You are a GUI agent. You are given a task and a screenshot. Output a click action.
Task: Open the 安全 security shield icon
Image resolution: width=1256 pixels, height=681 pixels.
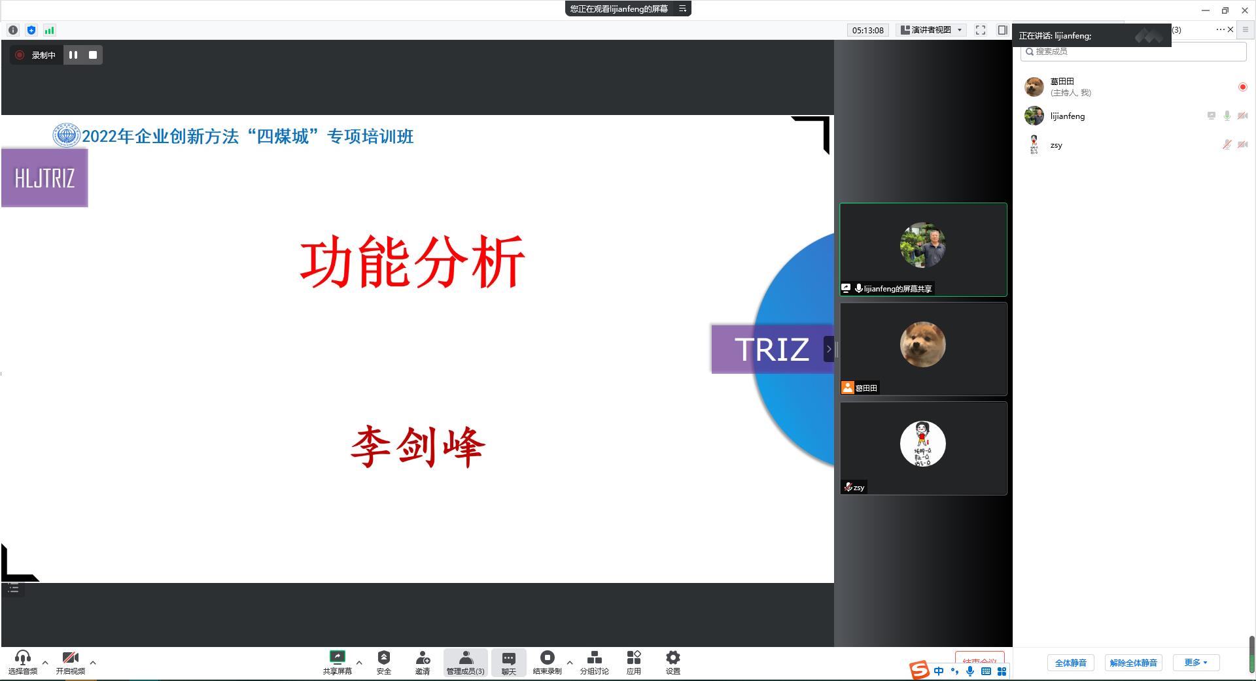[x=384, y=657]
